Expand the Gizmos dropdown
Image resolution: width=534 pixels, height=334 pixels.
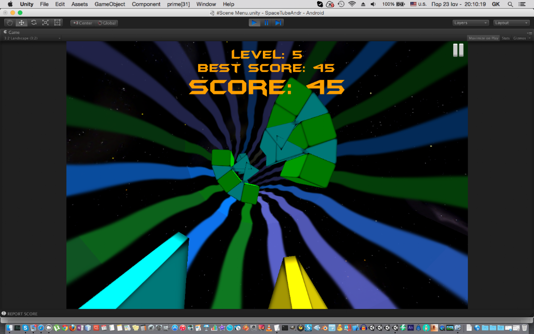[521, 38]
